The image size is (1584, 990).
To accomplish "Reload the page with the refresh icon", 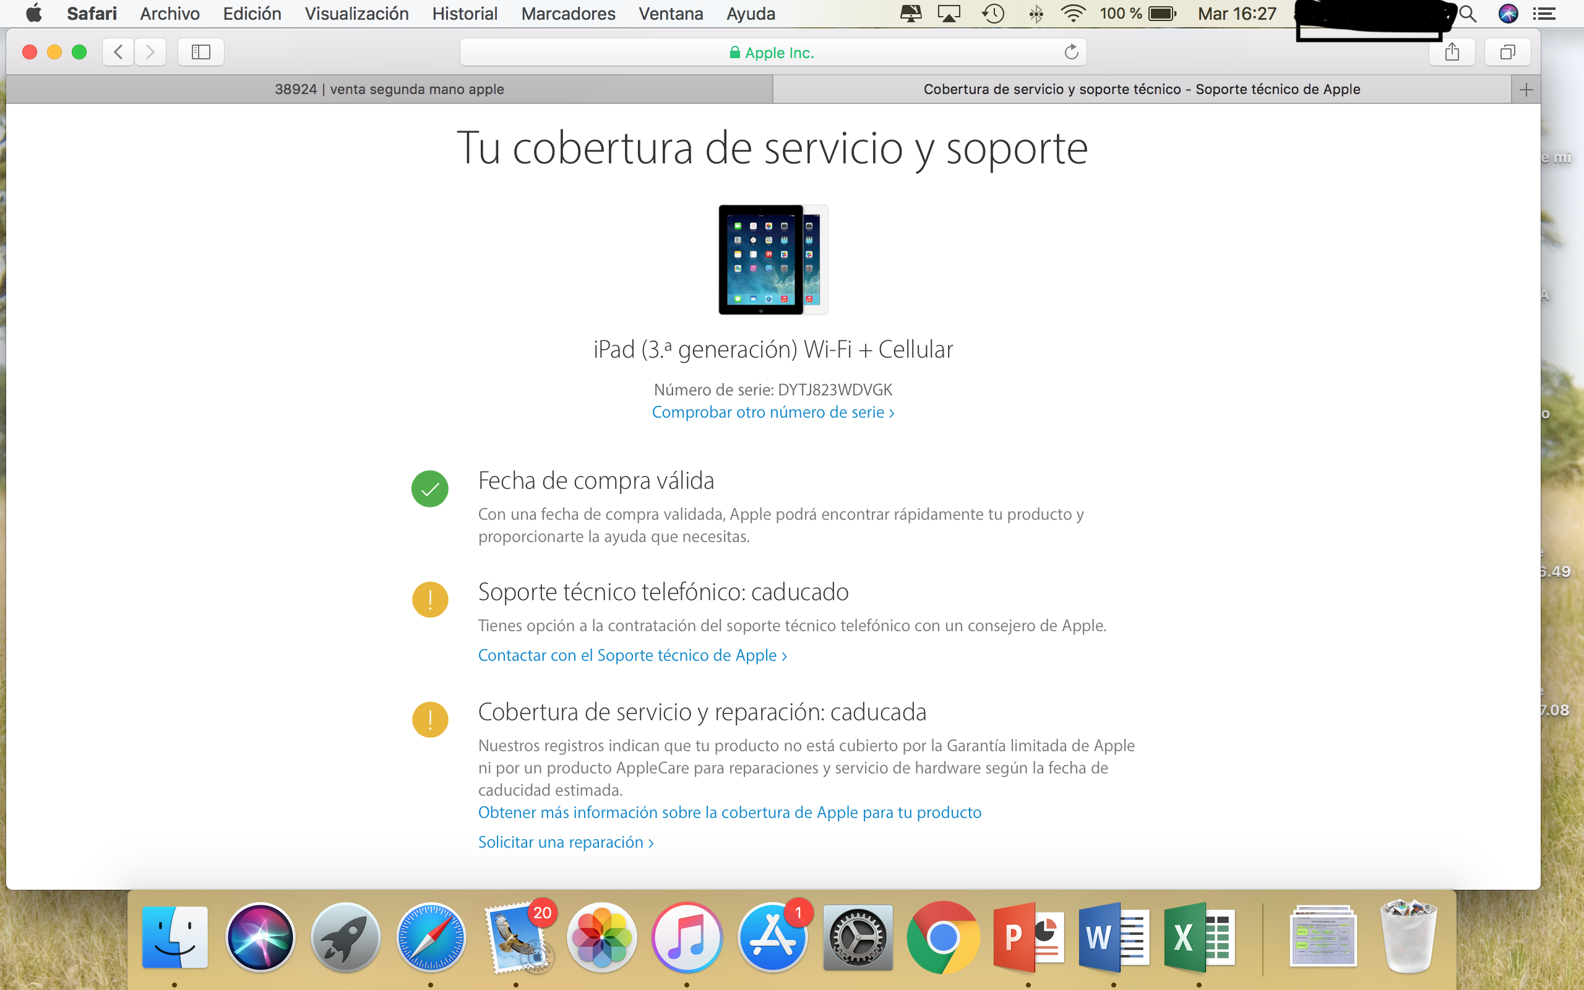I will [1071, 52].
